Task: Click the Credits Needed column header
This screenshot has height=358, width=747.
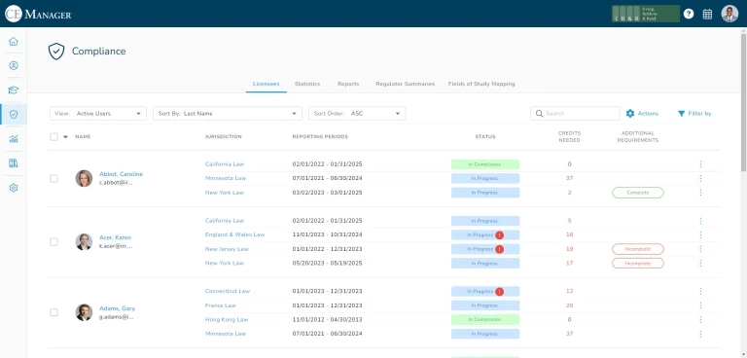Action: pos(569,137)
